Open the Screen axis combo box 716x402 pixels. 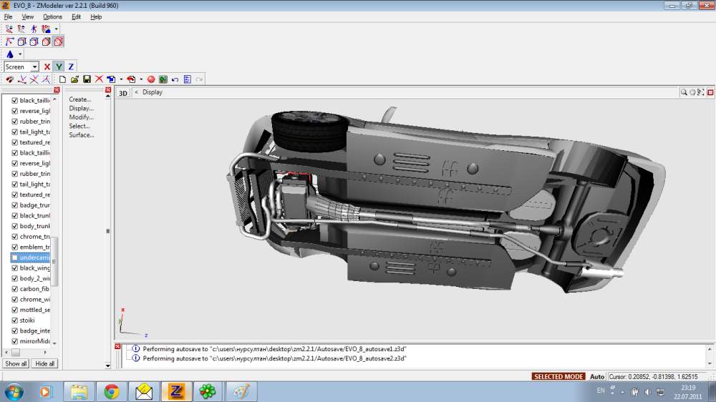coord(21,67)
